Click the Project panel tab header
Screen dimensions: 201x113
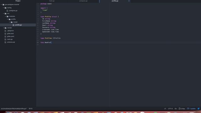click(18, 1)
